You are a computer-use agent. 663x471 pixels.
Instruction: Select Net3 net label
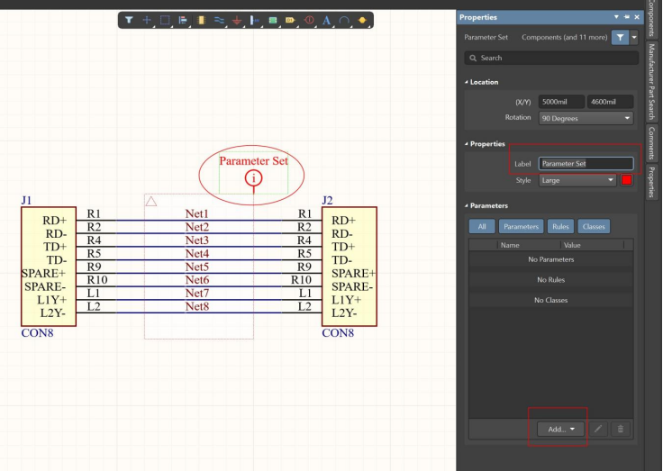point(197,240)
